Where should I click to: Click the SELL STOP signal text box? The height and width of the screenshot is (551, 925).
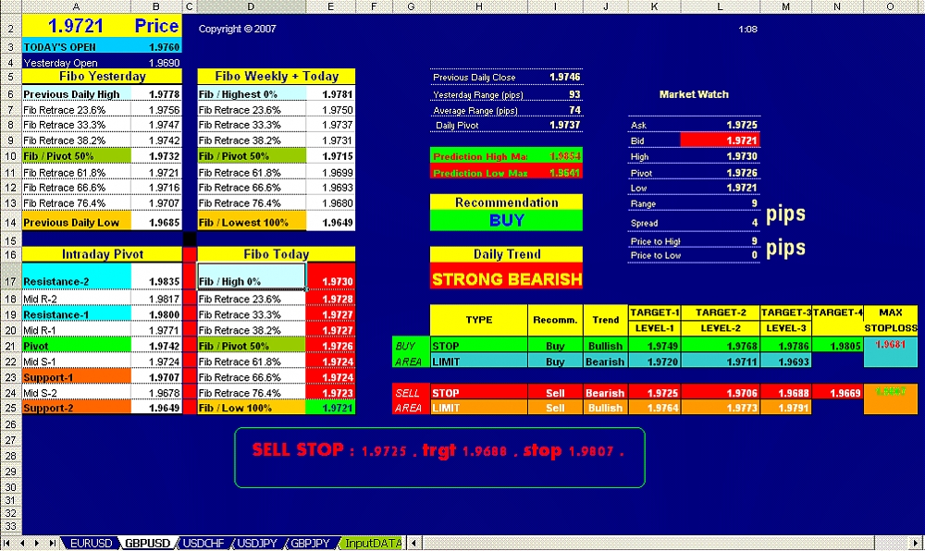tap(439, 457)
